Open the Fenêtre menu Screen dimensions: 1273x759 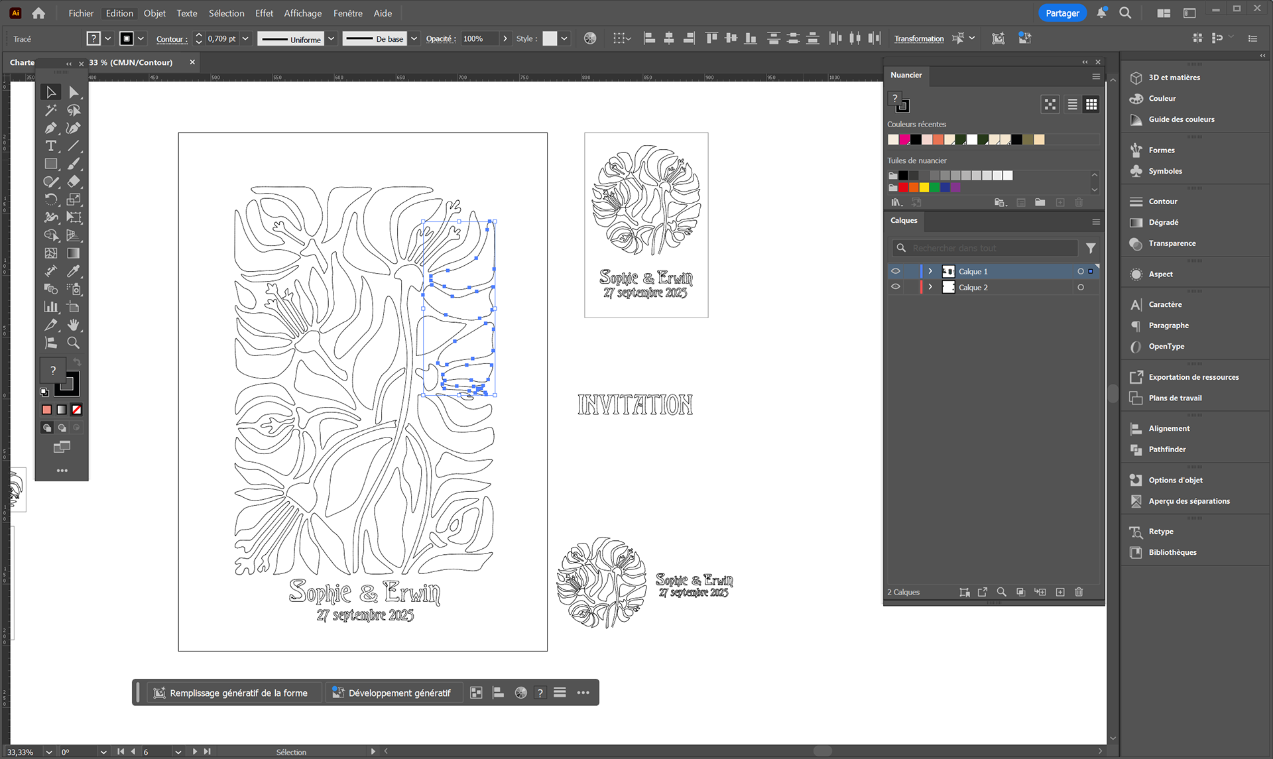347,13
